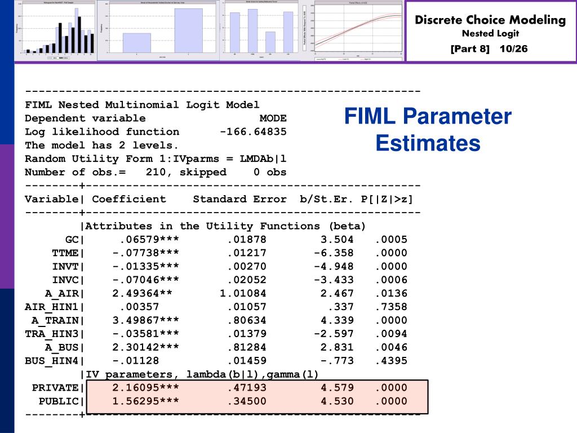Click the 'Coefficient' column header
The height and width of the screenshot is (433, 577).
click(x=129, y=199)
